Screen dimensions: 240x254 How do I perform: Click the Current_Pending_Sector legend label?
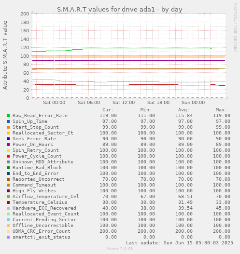click(x=44, y=220)
